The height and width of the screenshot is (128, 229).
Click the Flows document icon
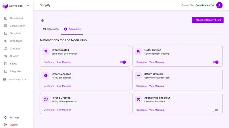[x=6, y=64]
